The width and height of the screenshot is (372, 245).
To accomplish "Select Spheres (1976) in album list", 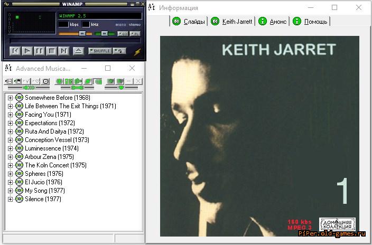I will (x=44, y=174).
